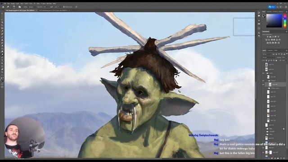Add an Invert adjustment
The width and height of the screenshot is (288, 162).
point(267,43)
